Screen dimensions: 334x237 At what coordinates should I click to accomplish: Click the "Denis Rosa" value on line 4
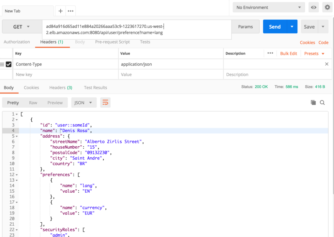point(75,130)
